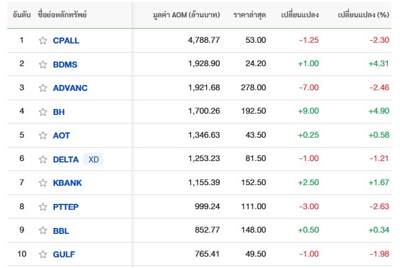
Task: Click the star beside PTTEP
Action: (x=43, y=207)
